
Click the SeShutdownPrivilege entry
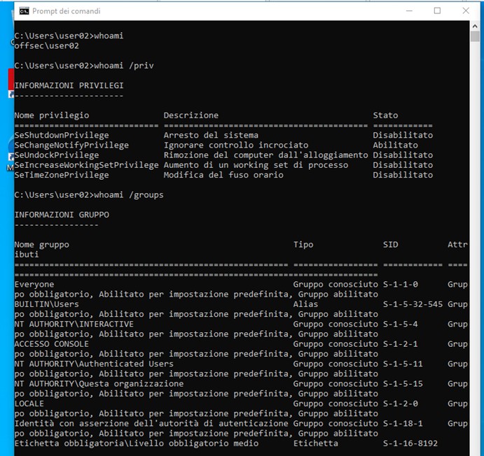[x=62, y=135]
